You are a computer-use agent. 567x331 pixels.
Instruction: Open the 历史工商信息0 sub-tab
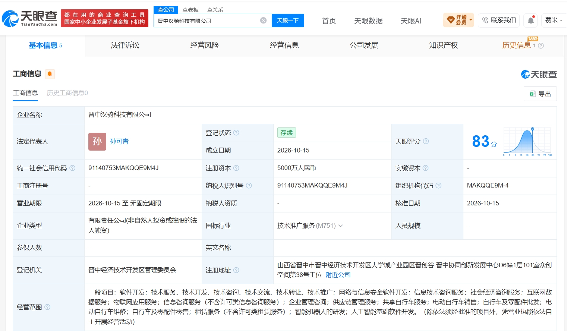[67, 93]
